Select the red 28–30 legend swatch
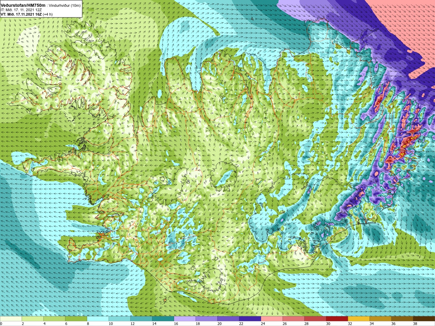This screenshot has height=326, width=435. pos(315,319)
